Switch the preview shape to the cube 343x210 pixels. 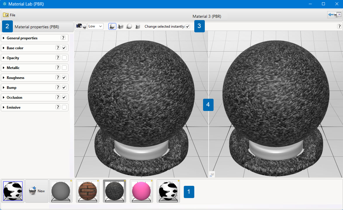121,27
